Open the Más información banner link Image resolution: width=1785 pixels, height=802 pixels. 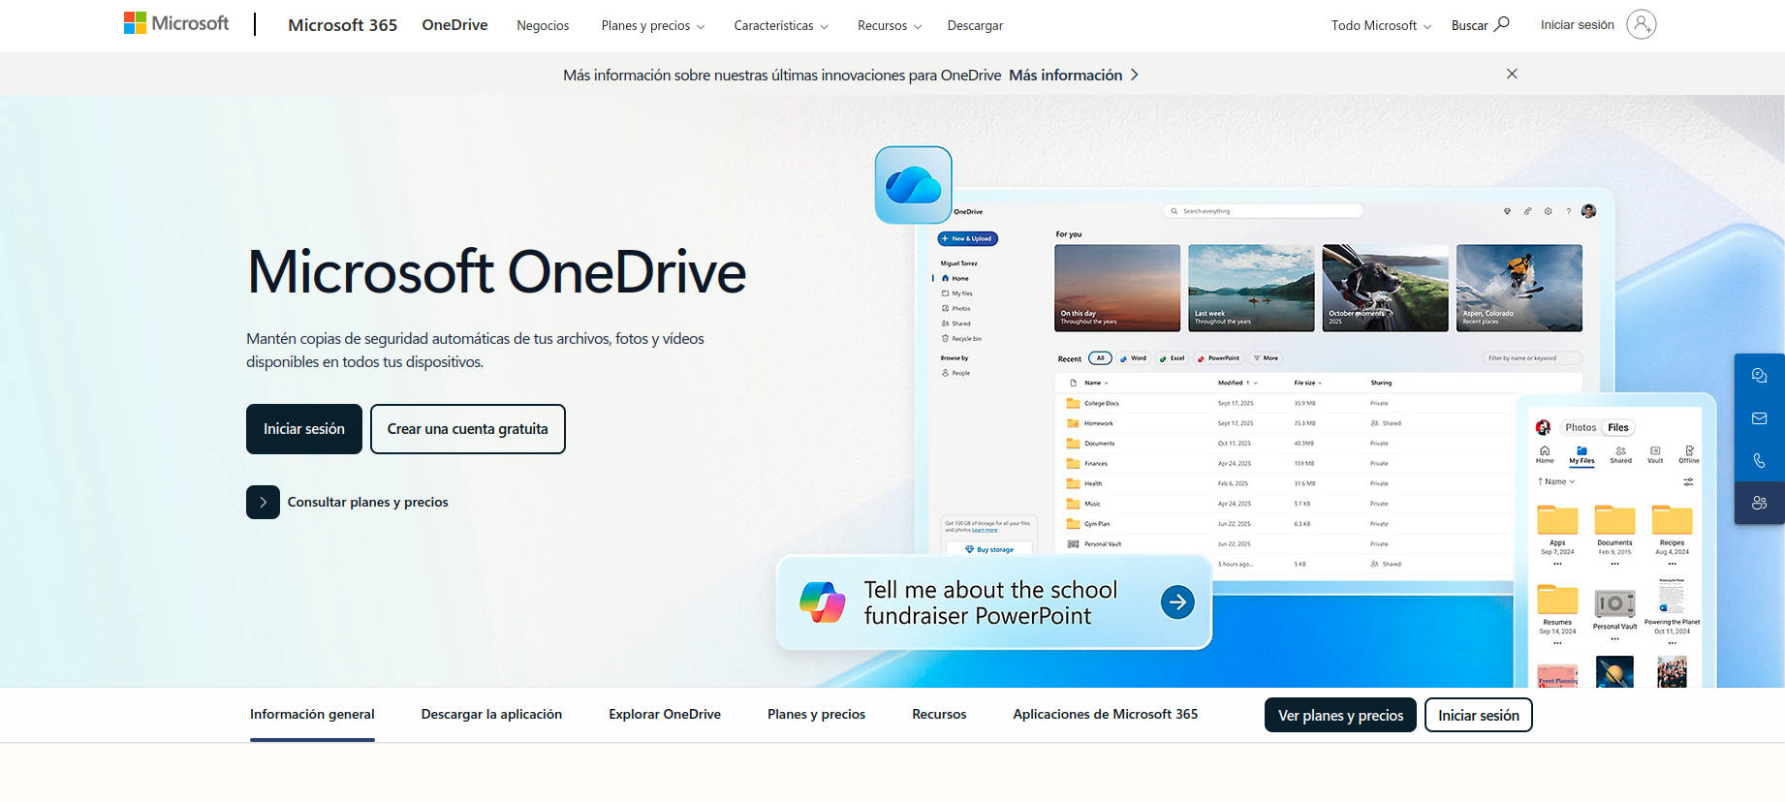pyautogui.click(x=1073, y=75)
